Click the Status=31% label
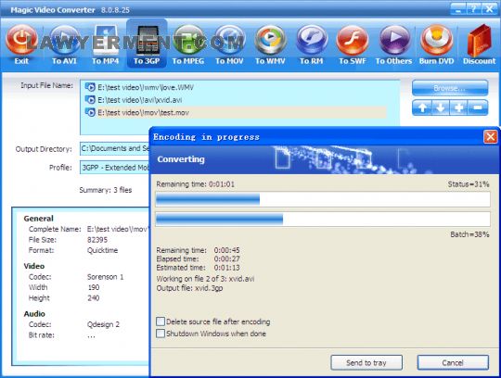This screenshot has width=501, height=378. click(469, 184)
